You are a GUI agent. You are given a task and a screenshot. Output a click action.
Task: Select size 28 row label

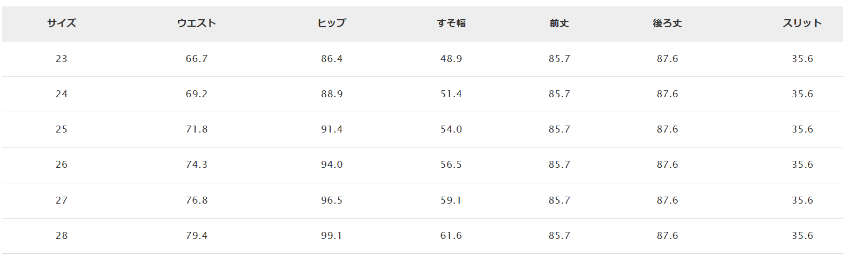point(62,236)
